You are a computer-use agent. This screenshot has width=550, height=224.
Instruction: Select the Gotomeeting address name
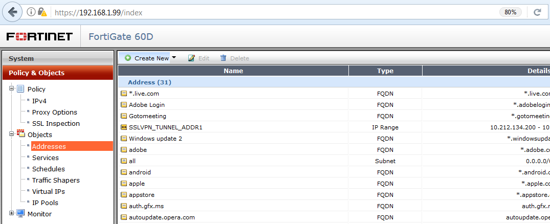coord(147,116)
